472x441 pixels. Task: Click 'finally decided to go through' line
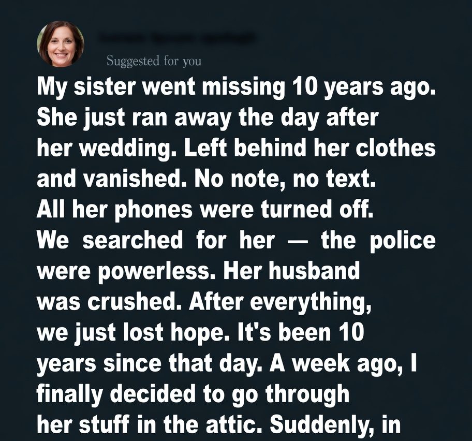(x=193, y=393)
